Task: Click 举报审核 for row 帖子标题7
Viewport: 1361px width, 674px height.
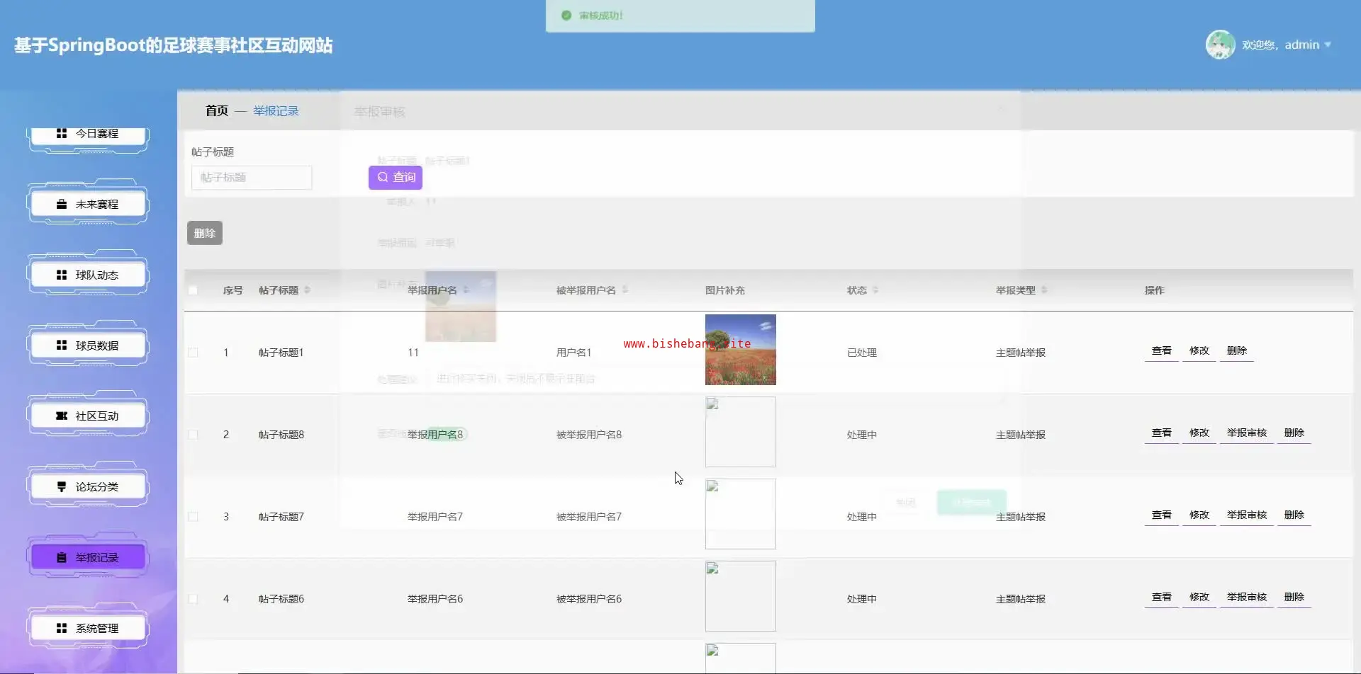Action: tap(1246, 515)
